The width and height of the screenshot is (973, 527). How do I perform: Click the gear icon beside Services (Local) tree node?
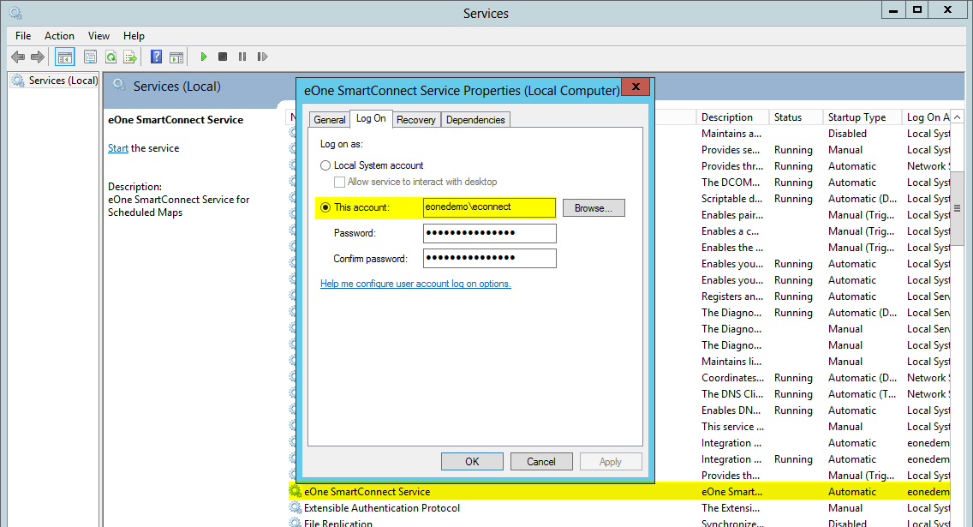19,81
